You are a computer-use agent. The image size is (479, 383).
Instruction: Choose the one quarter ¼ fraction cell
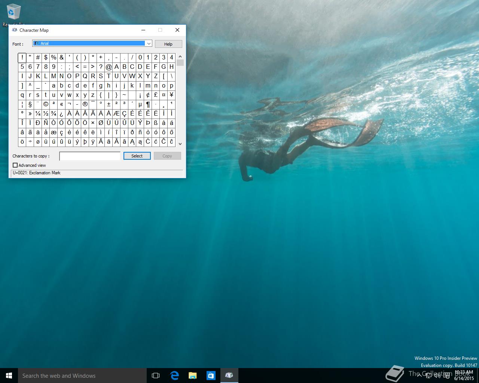coord(38,113)
